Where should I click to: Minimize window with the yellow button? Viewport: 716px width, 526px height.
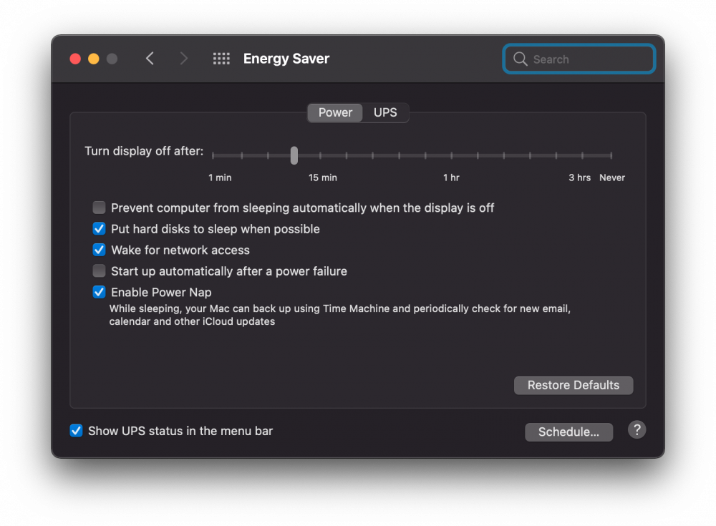pos(94,59)
